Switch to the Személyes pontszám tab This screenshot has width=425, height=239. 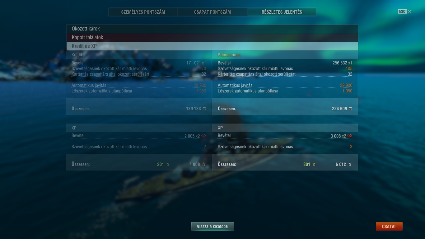click(x=143, y=12)
